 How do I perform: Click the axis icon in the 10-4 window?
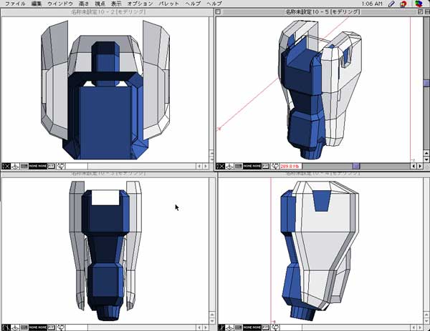(x=221, y=327)
